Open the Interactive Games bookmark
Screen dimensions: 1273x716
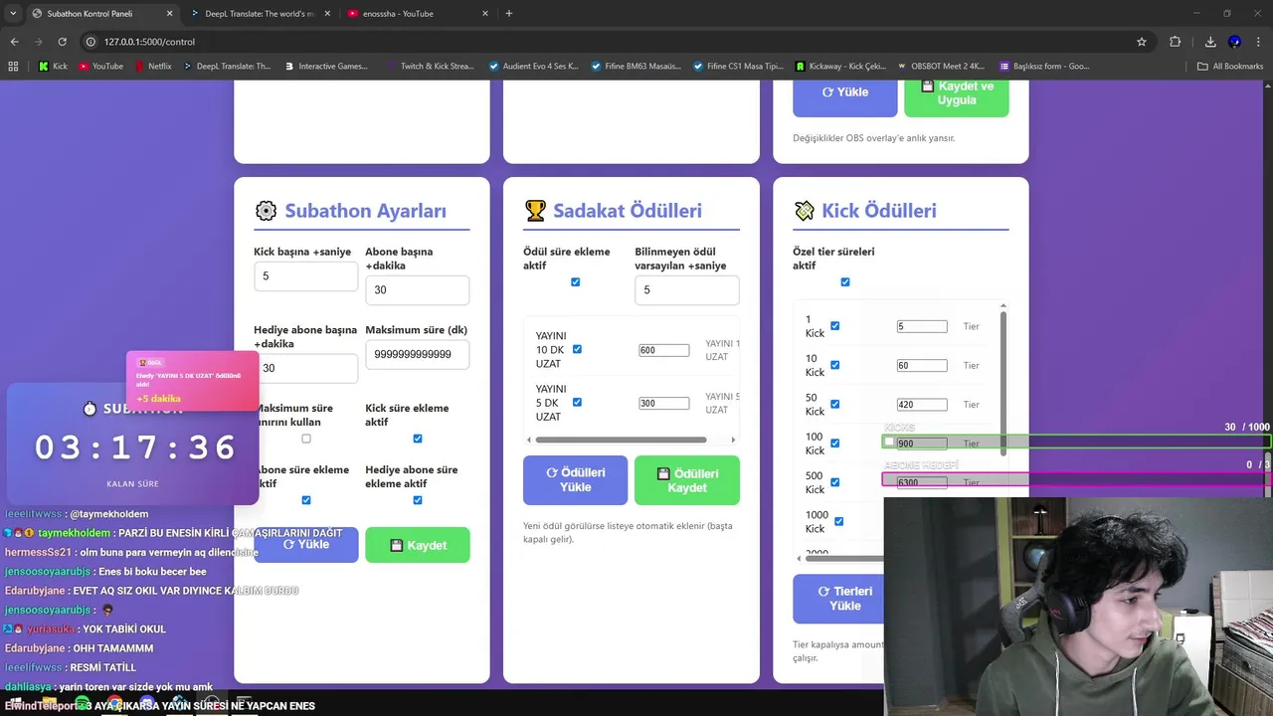coord(325,67)
